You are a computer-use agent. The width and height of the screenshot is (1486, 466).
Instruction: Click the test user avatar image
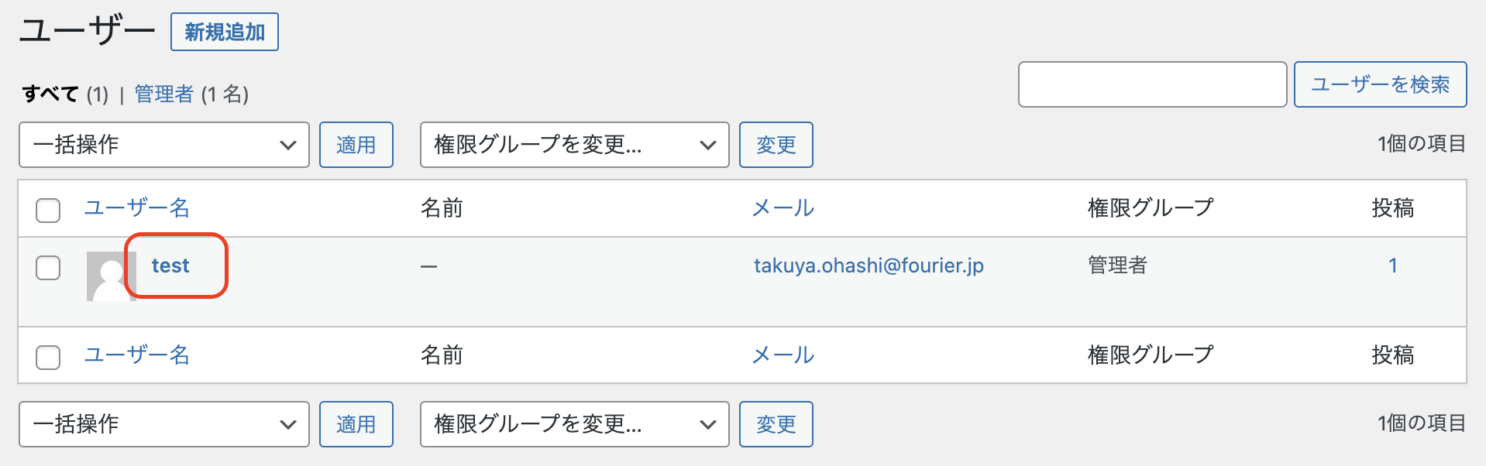tap(111, 276)
